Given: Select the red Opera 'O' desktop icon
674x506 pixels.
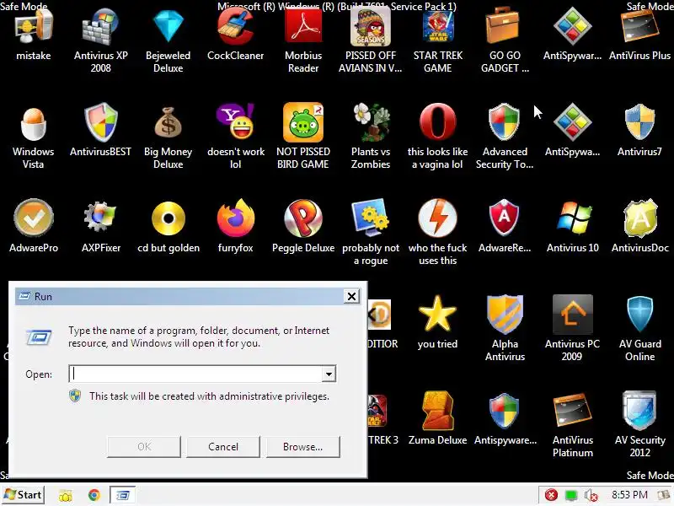Looking at the screenshot, I should click(x=437, y=122).
